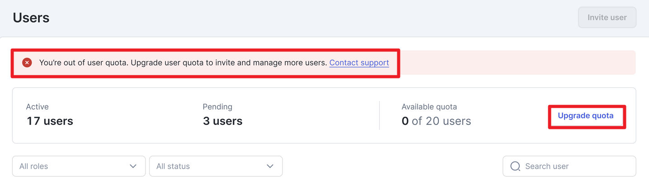Click the bold zero in available quota
Screen dimensions: 649x188
[405, 121]
